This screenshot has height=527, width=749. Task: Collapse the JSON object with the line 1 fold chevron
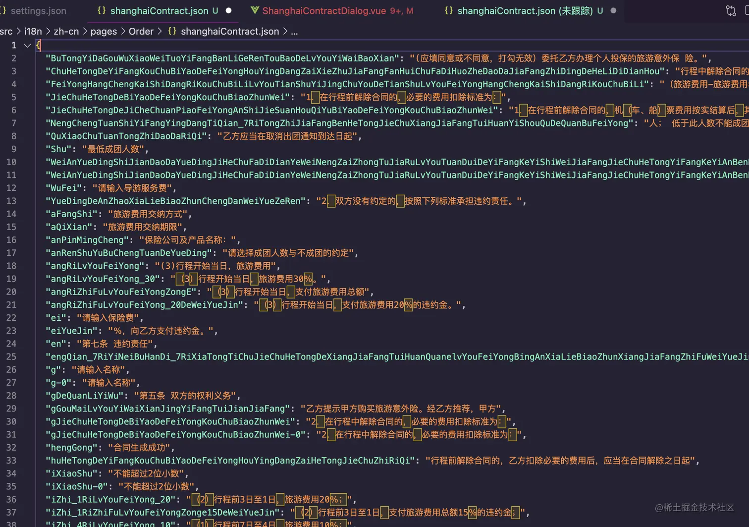pyautogui.click(x=27, y=45)
